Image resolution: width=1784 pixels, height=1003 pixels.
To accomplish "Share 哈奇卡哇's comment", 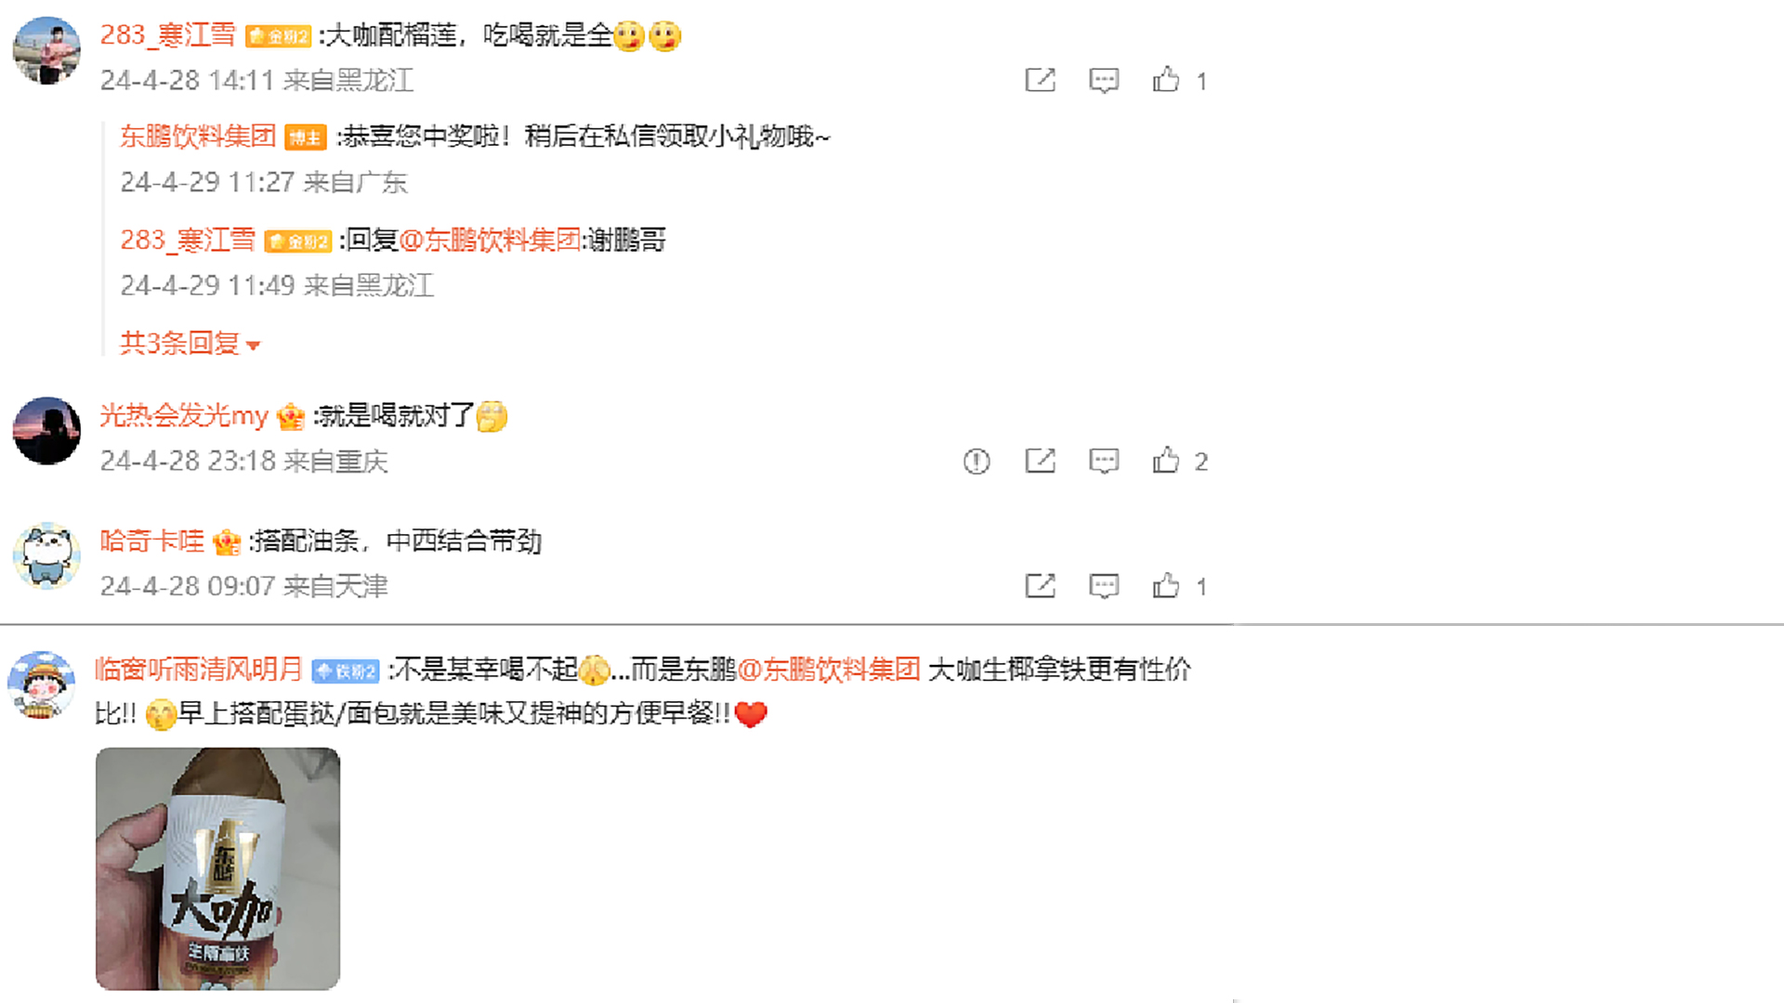I will click(x=1040, y=586).
